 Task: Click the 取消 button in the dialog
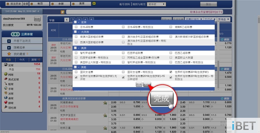coord(139,85)
